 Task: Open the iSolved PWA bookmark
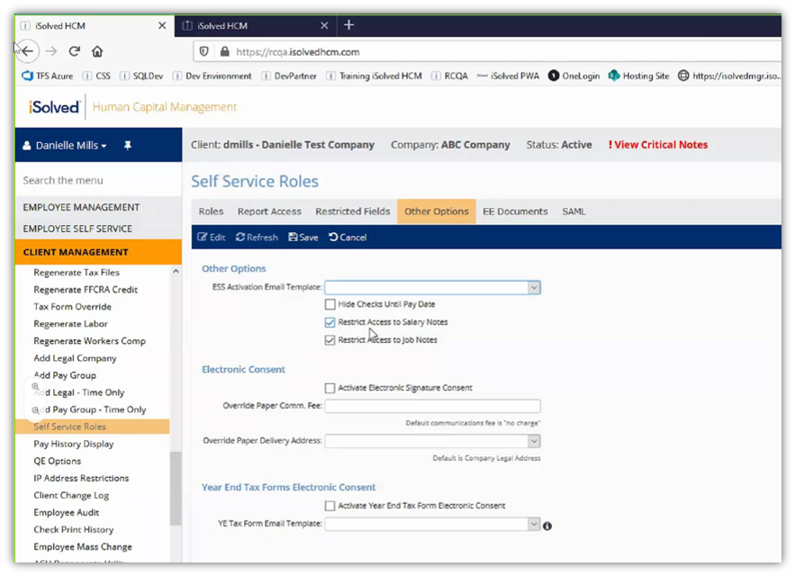[x=508, y=76]
